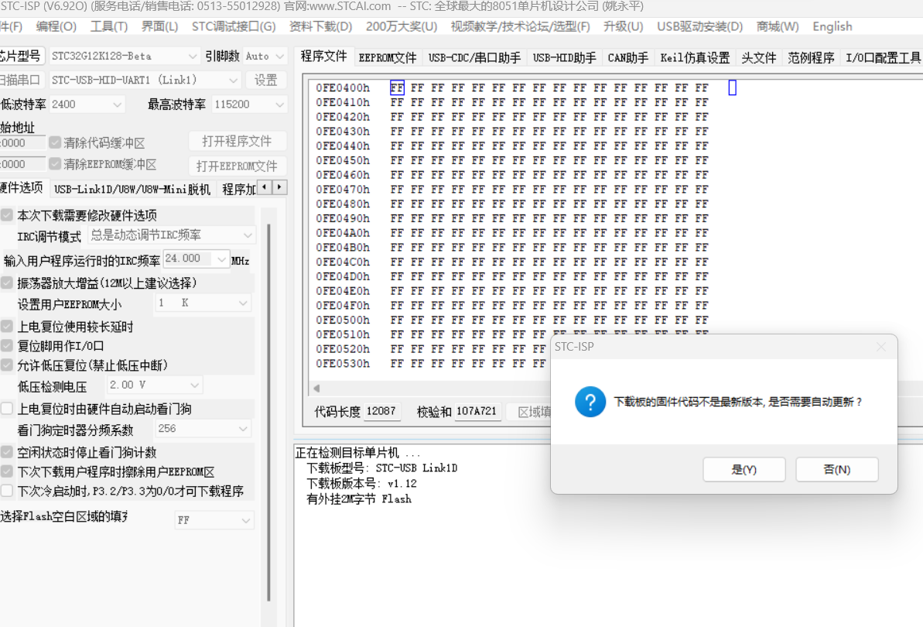Expand the chip model STC32G12K128-Beta dropdown
Image resolution: width=923 pixels, height=627 pixels.
click(x=193, y=56)
